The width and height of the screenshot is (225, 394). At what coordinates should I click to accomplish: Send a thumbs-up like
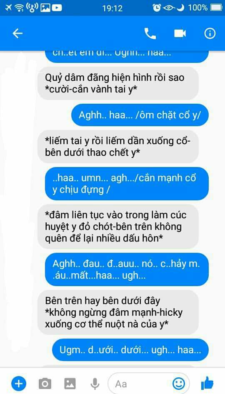click(207, 384)
